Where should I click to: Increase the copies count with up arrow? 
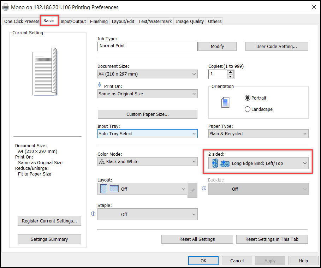pos(231,72)
